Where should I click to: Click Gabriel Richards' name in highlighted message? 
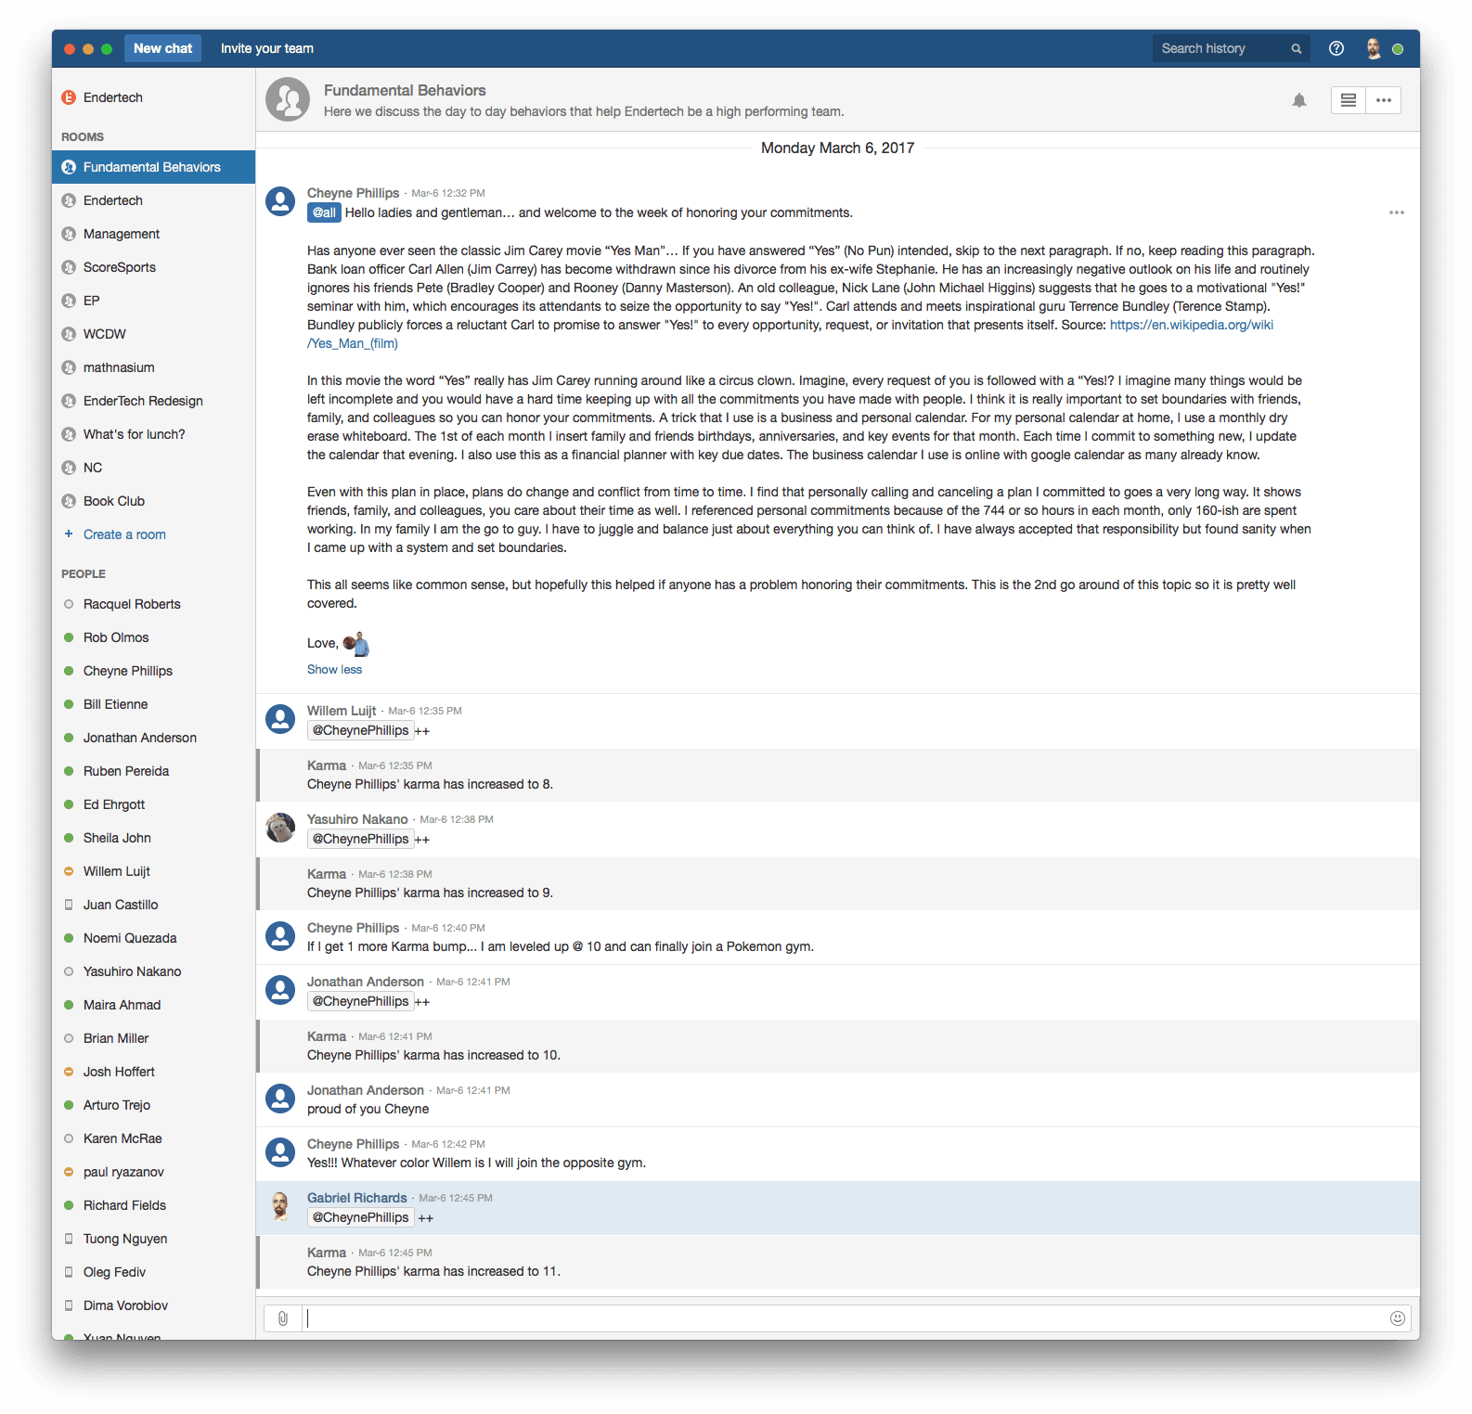[356, 1198]
